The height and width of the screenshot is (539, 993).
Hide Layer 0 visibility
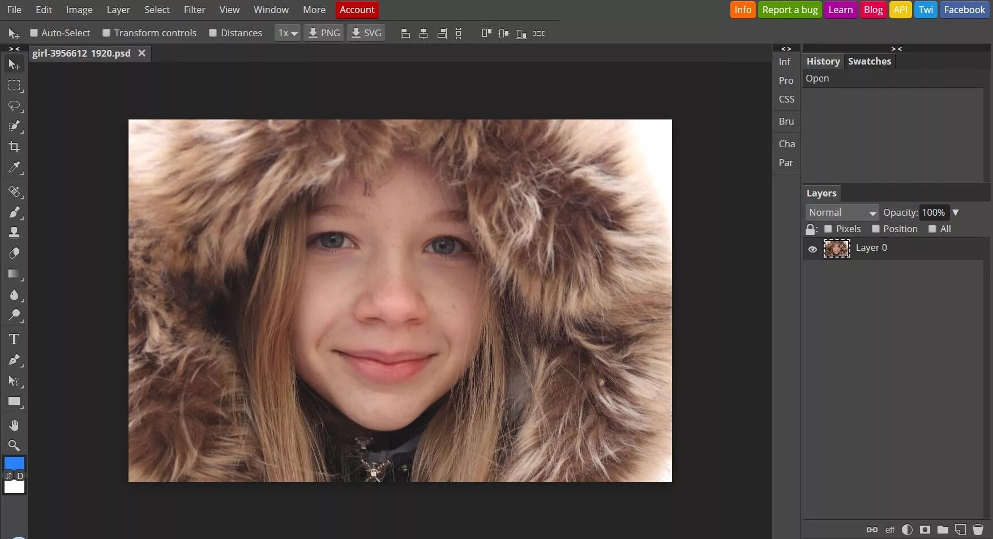tap(813, 249)
